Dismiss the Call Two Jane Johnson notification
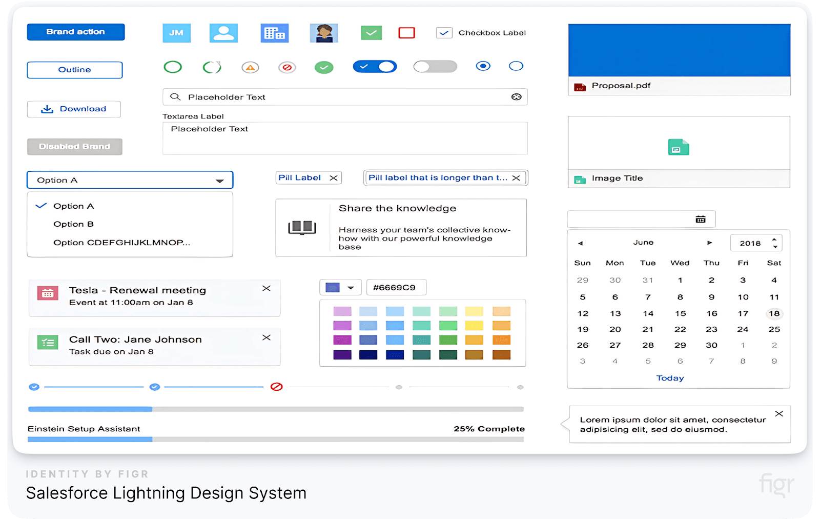 tap(266, 337)
